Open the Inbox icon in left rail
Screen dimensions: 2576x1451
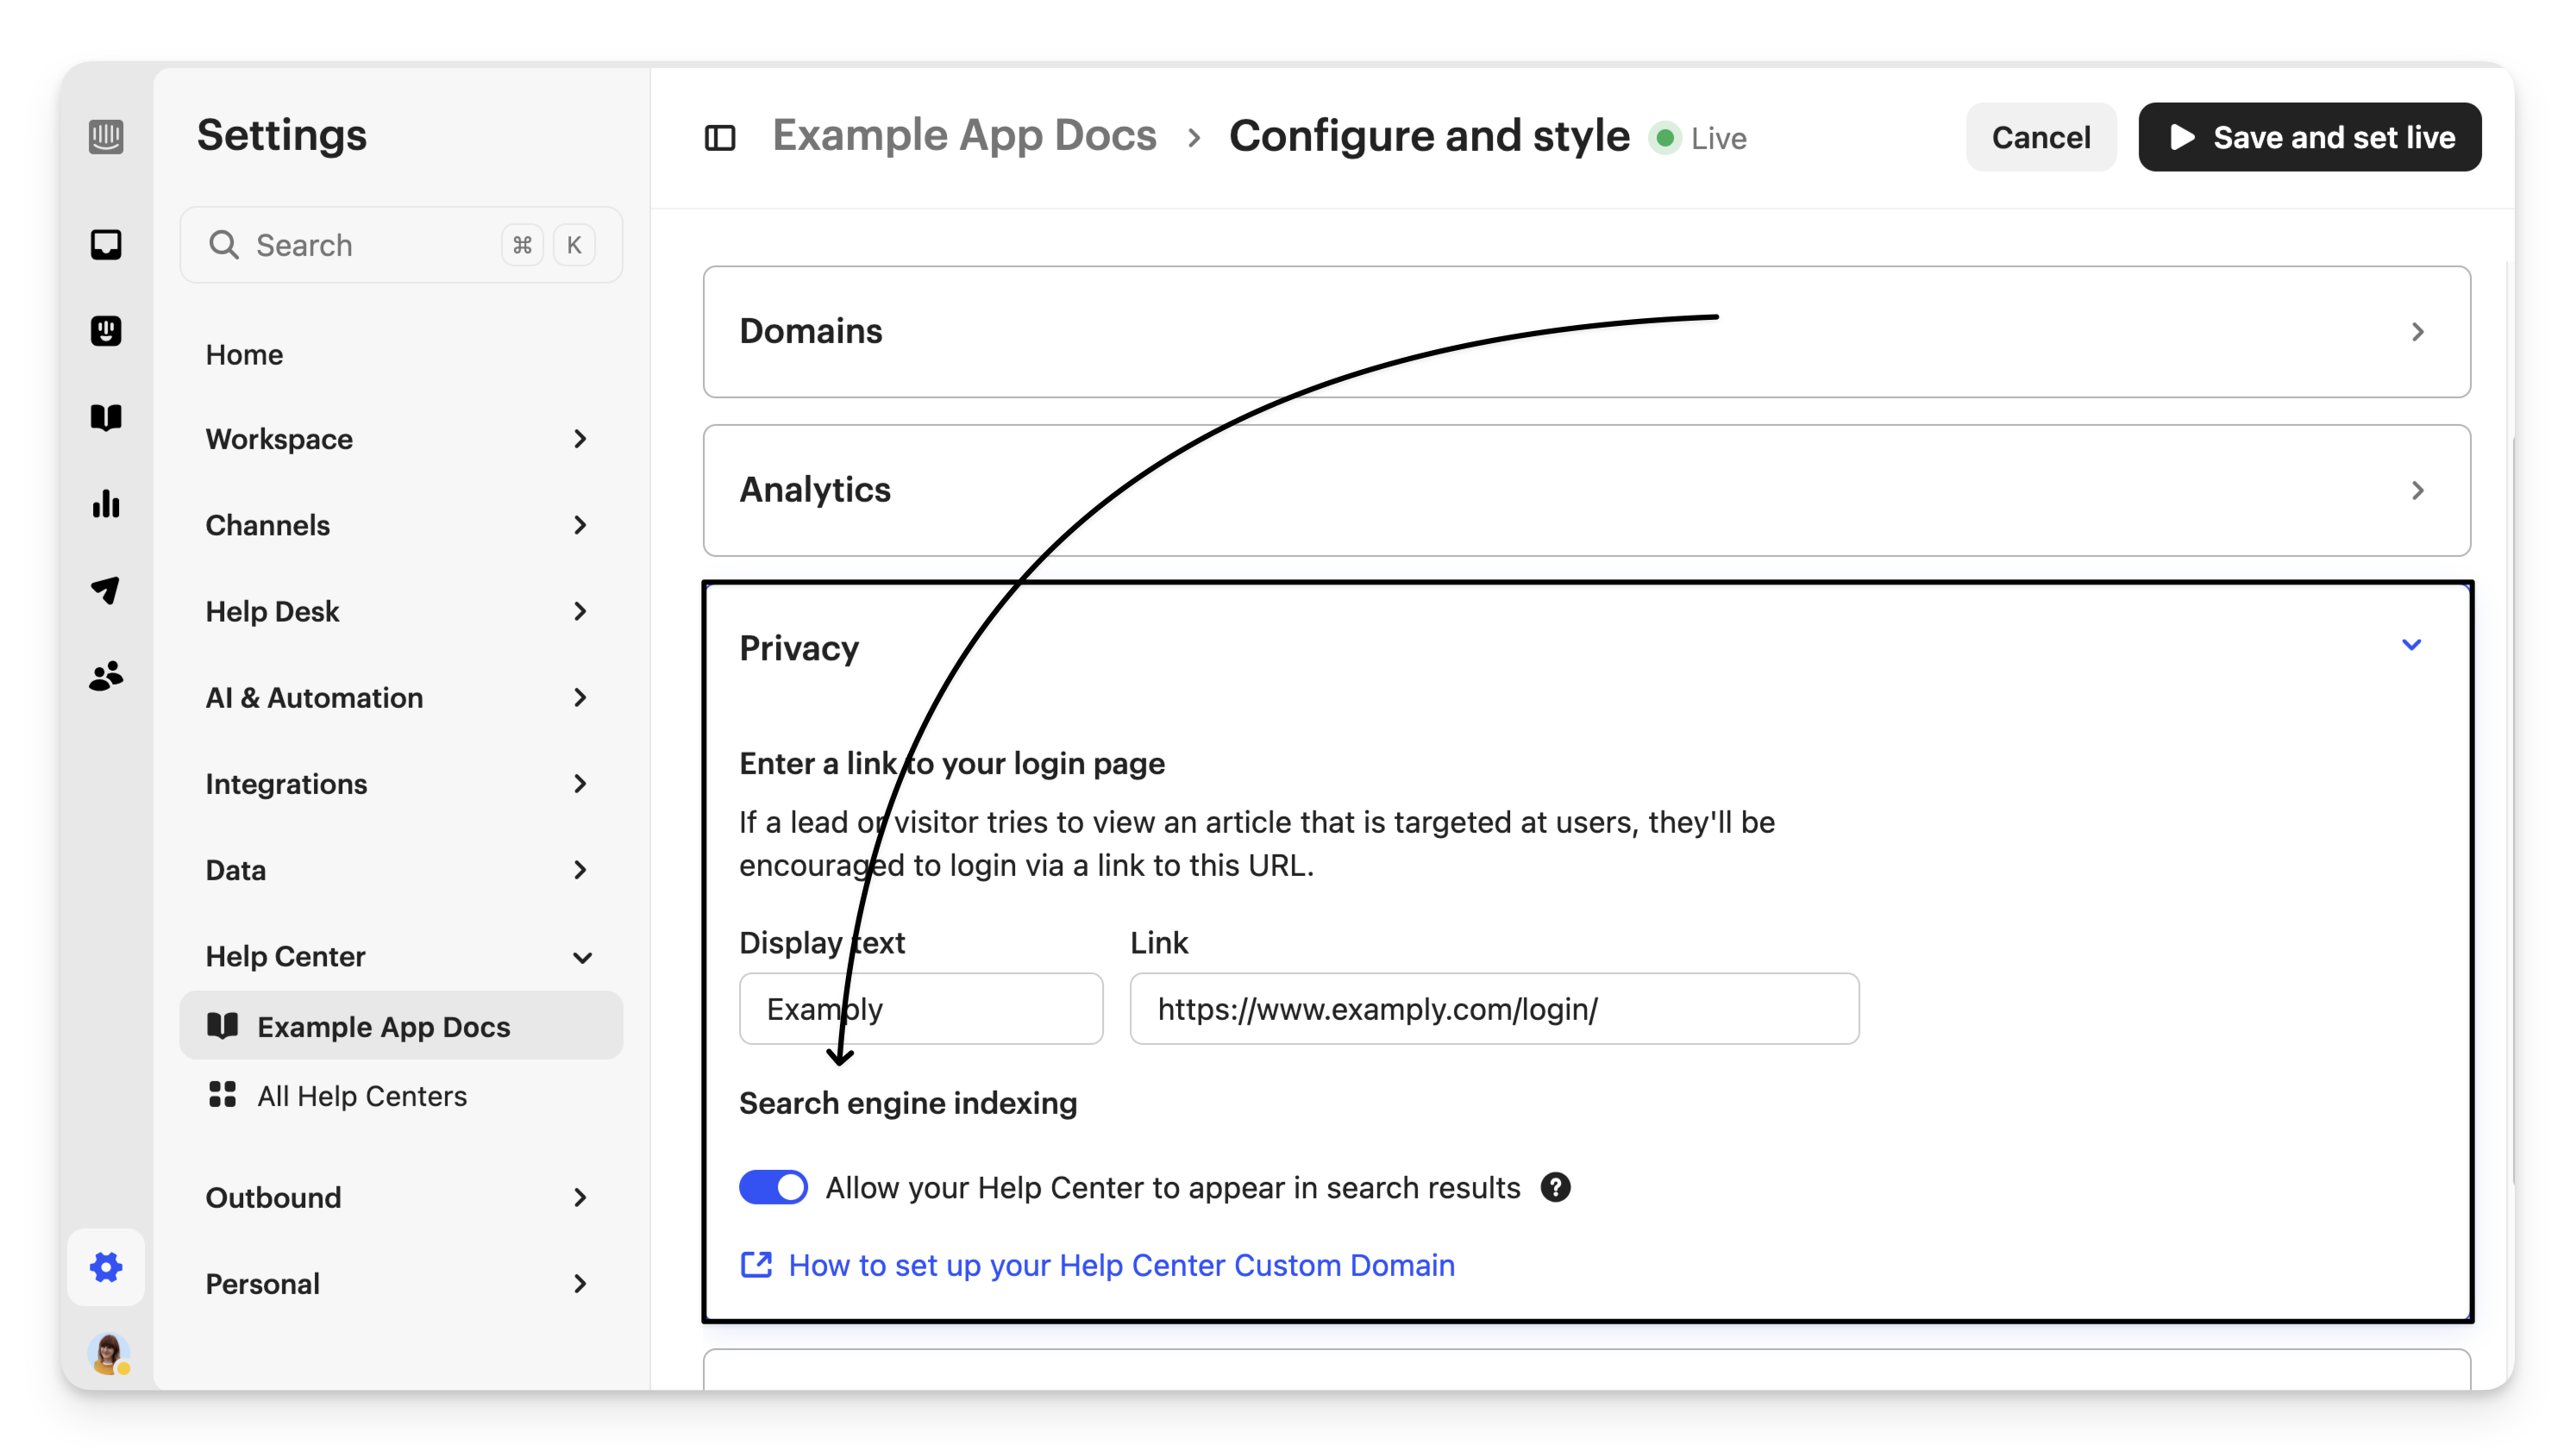tap(106, 245)
